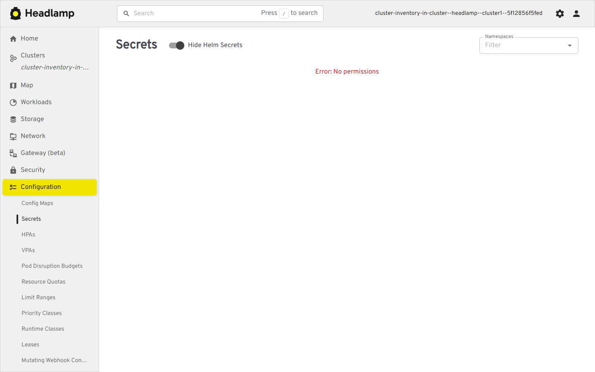Screen dimensions: 595x372
Task: Open Priority Classes page
Action: 41,313
